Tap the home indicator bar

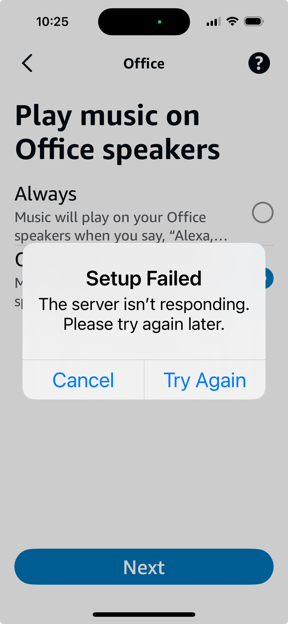[x=144, y=614]
